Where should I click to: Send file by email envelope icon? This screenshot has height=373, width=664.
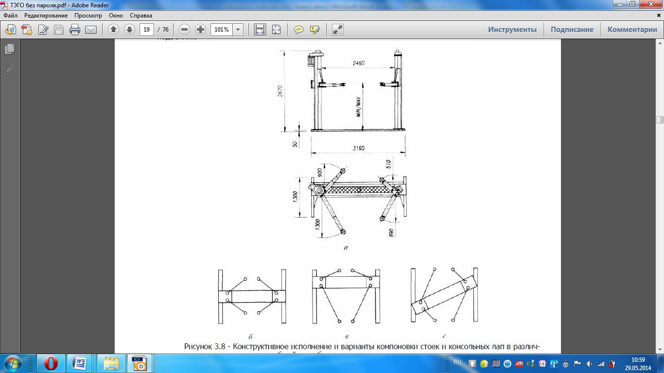pyautogui.click(x=91, y=30)
